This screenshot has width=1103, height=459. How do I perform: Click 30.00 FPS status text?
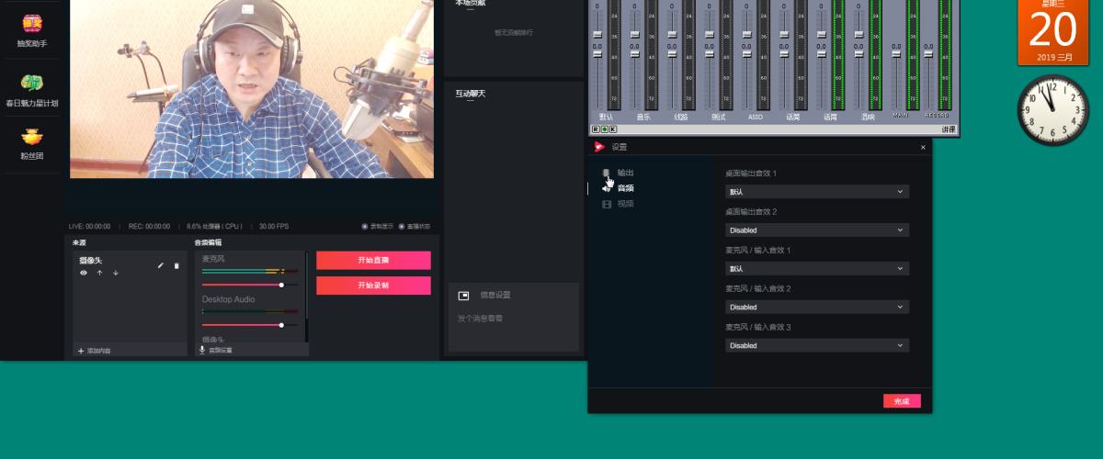[274, 226]
